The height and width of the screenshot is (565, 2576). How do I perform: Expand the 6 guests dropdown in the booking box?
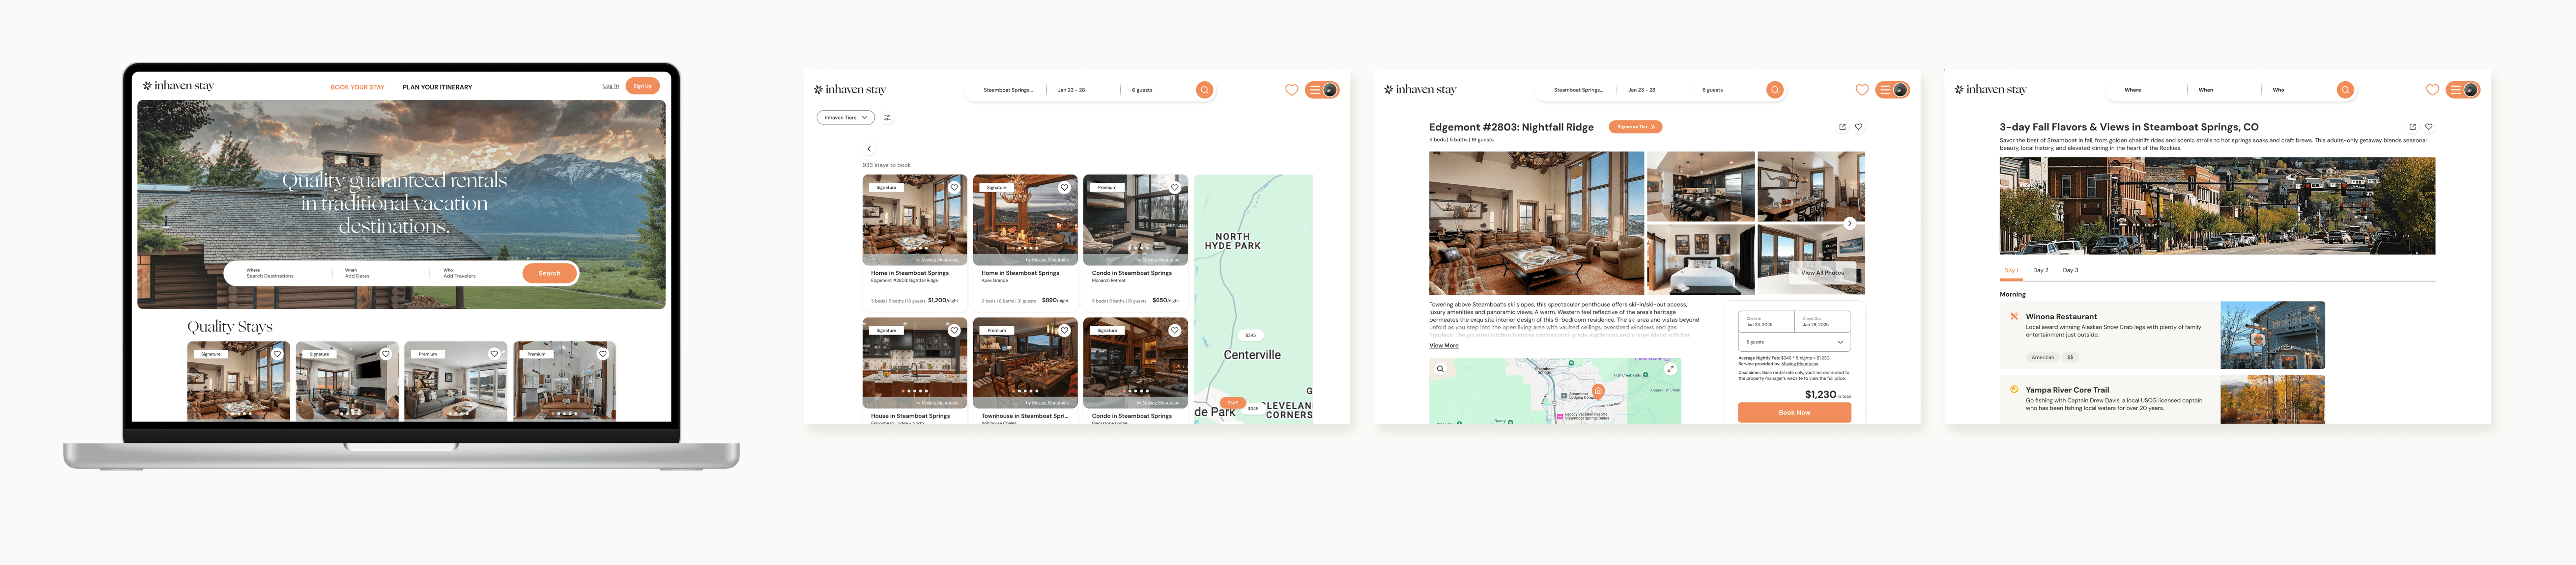pos(1794,342)
